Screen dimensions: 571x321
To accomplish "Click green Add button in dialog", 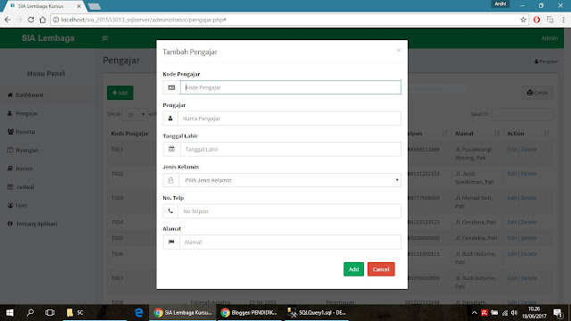I will click(353, 269).
